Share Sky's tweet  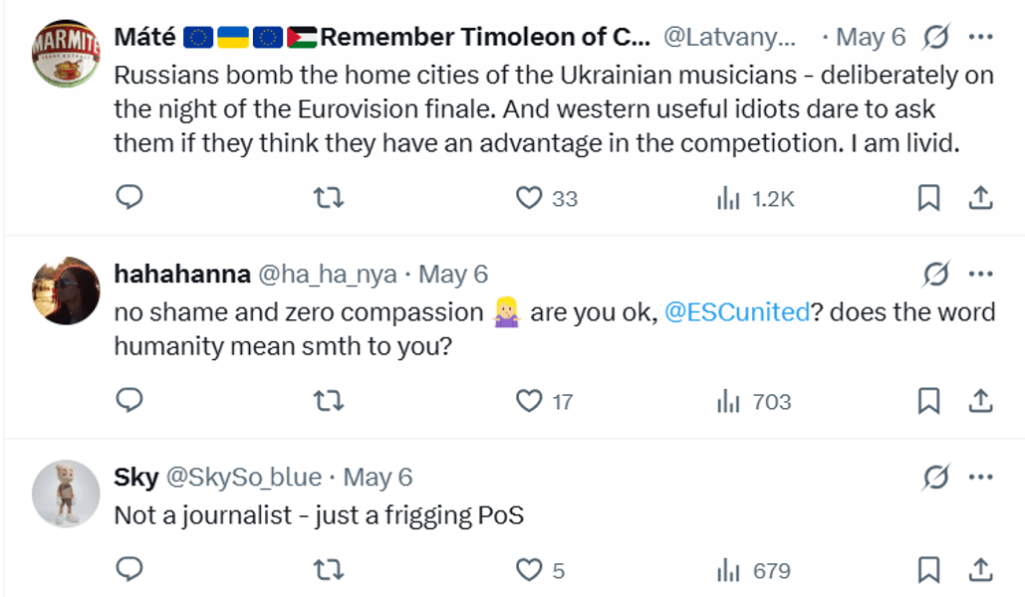click(x=980, y=570)
